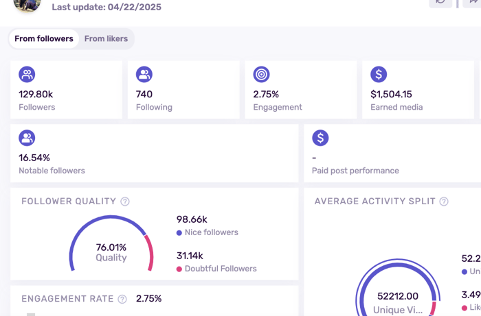
Task: Switch to the From likers tab
Action: point(106,39)
